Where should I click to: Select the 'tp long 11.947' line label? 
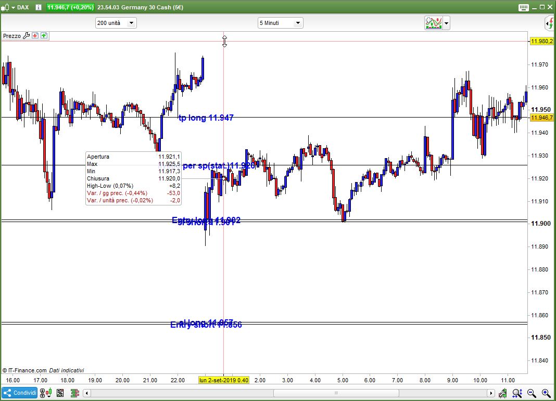click(x=206, y=118)
